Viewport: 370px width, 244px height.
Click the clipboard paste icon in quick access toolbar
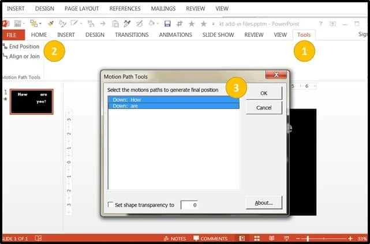[115, 24]
